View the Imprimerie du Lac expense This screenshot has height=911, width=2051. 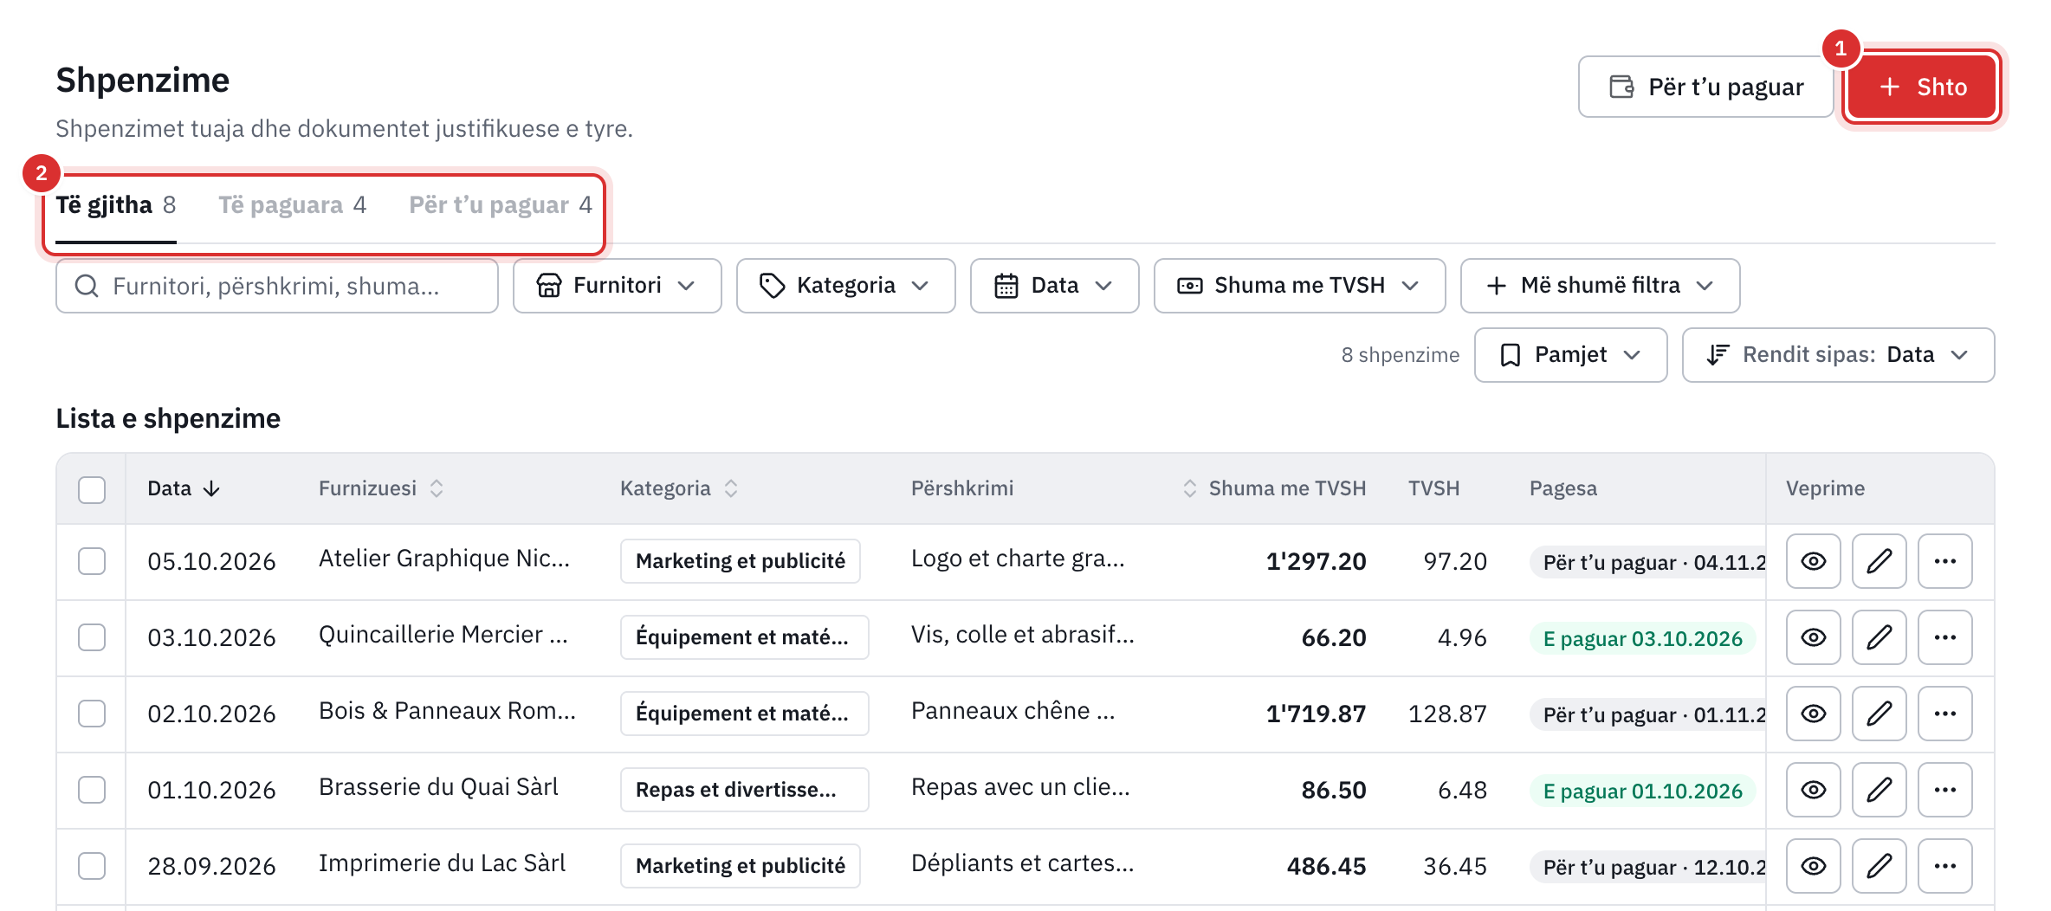tap(1813, 866)
